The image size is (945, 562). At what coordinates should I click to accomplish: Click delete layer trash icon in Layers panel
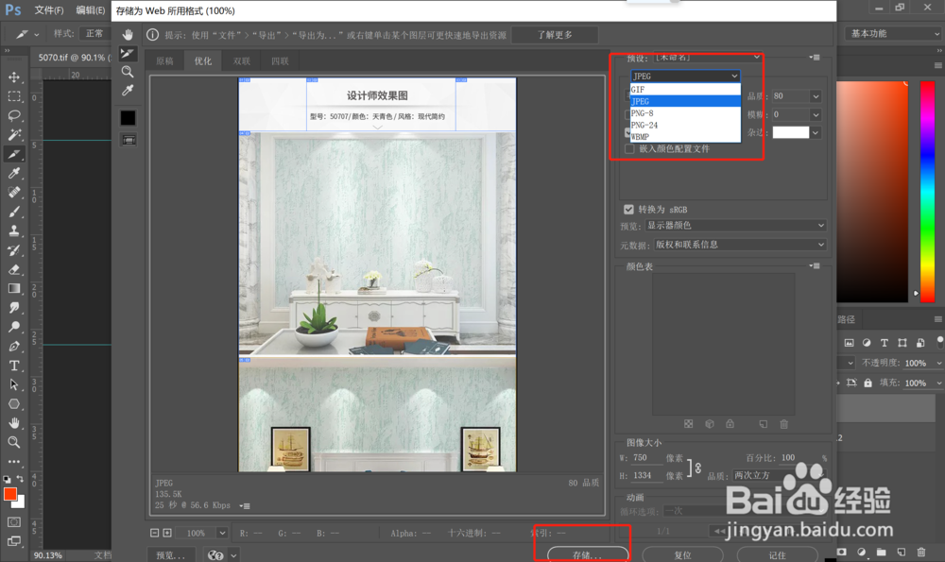pyautogui.click(x=920, y=552)
